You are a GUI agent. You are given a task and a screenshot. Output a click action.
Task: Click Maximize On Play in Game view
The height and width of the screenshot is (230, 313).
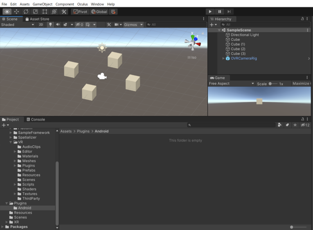301,84
